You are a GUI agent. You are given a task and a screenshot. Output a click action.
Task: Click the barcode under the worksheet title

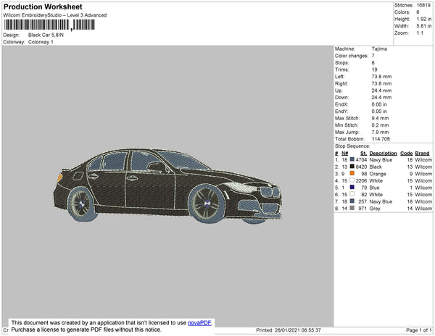[49, 25]
